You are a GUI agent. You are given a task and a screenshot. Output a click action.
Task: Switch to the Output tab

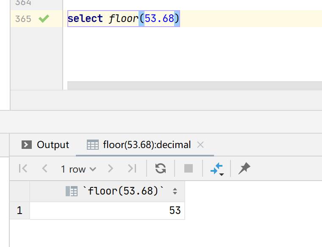[x=45, y=145]
